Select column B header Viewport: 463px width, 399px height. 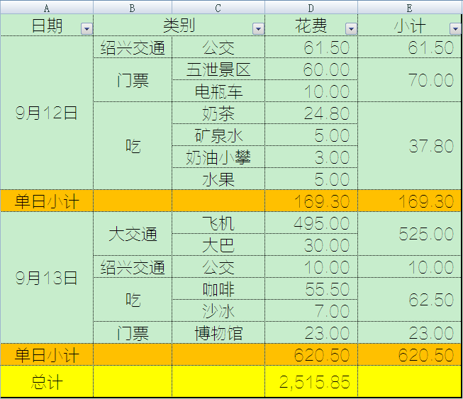(x=133, y=8)
